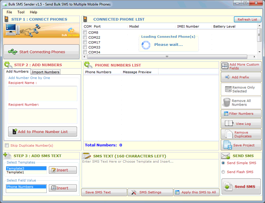Image resolution: width=265 pixels, height=203 pixels.
Task: Select Template3 in the templates list
Action: pos(26,168)
